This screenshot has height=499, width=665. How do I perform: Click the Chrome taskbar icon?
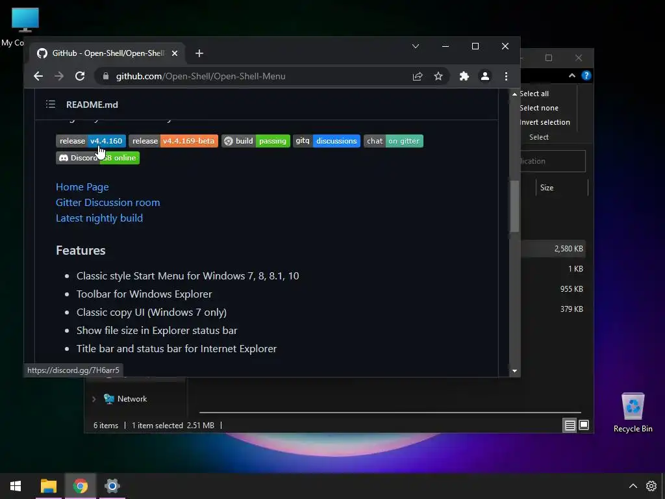pyautogui.click(x=80, y=486)
